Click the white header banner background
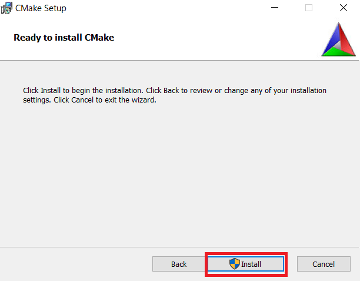The height and width of the screenshot is (281, 360). 224,38
